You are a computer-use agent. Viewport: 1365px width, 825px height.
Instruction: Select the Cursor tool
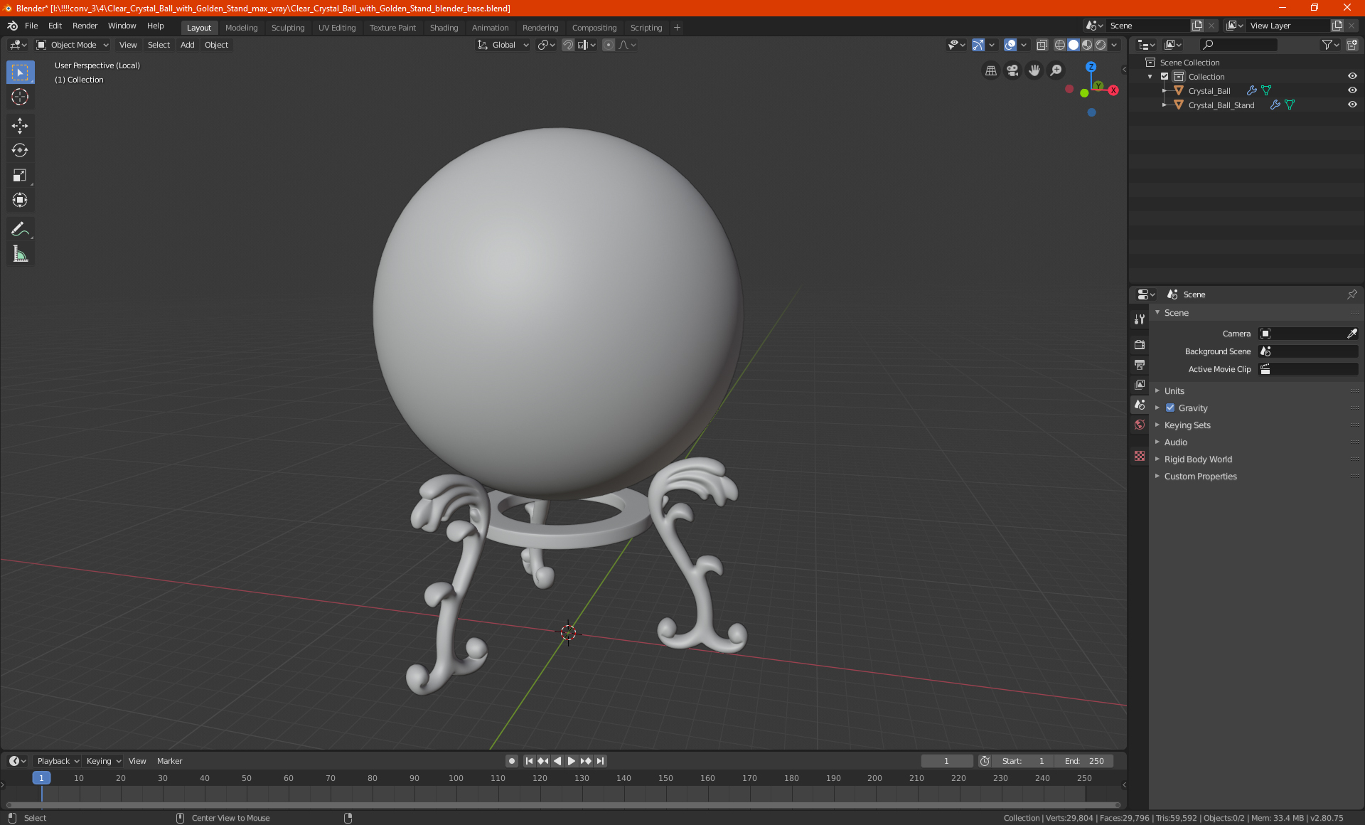(x=20, y=97)
